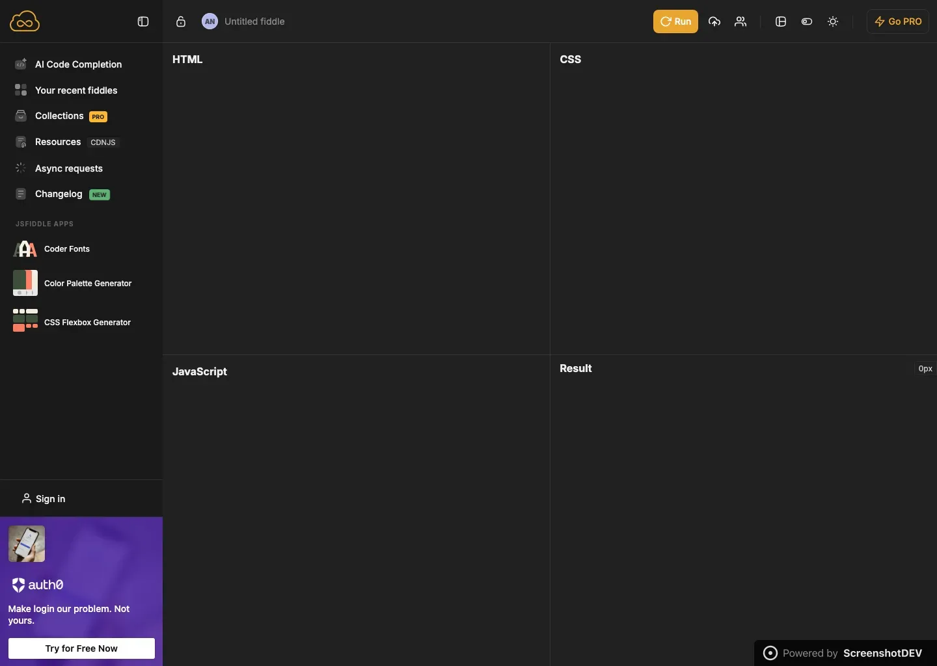
Task: Open Collections in sidebar
Action: [x=59, y=116]
